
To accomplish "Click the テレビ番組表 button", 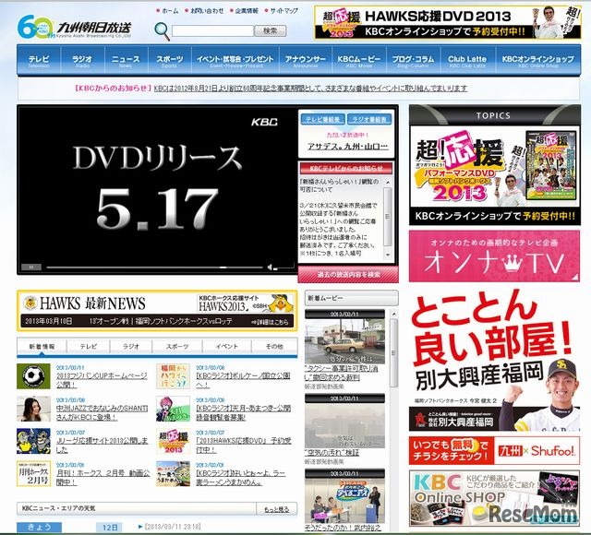I will [x=322, y=119].
